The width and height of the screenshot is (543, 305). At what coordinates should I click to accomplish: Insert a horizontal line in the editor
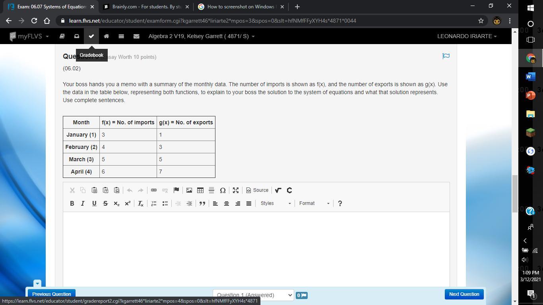(211, 190)
